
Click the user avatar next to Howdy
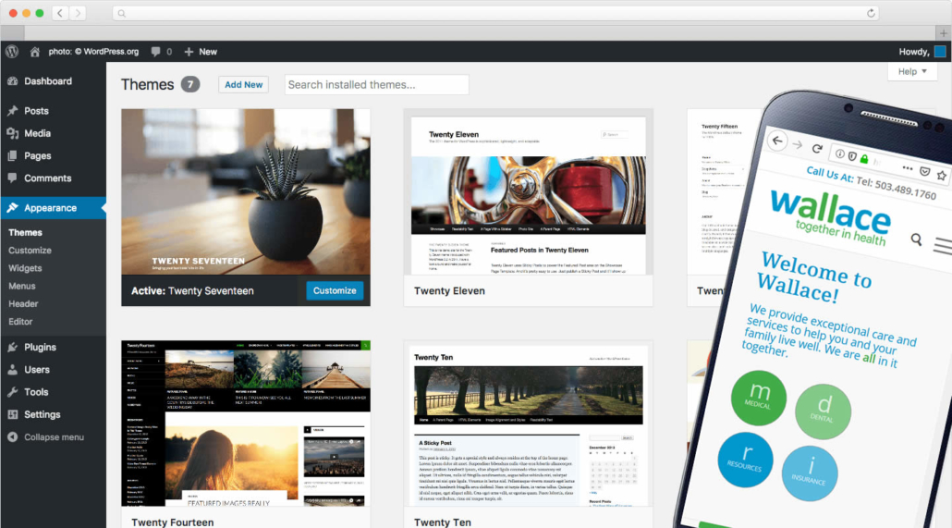(940, 52)
